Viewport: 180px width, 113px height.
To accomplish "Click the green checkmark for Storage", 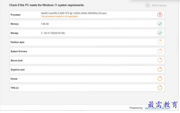I will (160, 33).
